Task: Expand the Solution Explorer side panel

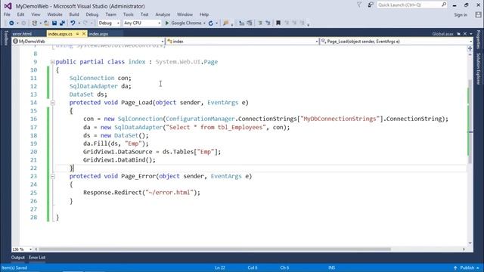Action: point(479,69)
